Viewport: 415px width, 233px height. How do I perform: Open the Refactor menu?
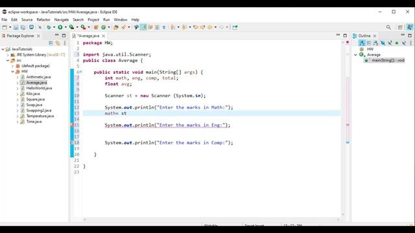43,20
